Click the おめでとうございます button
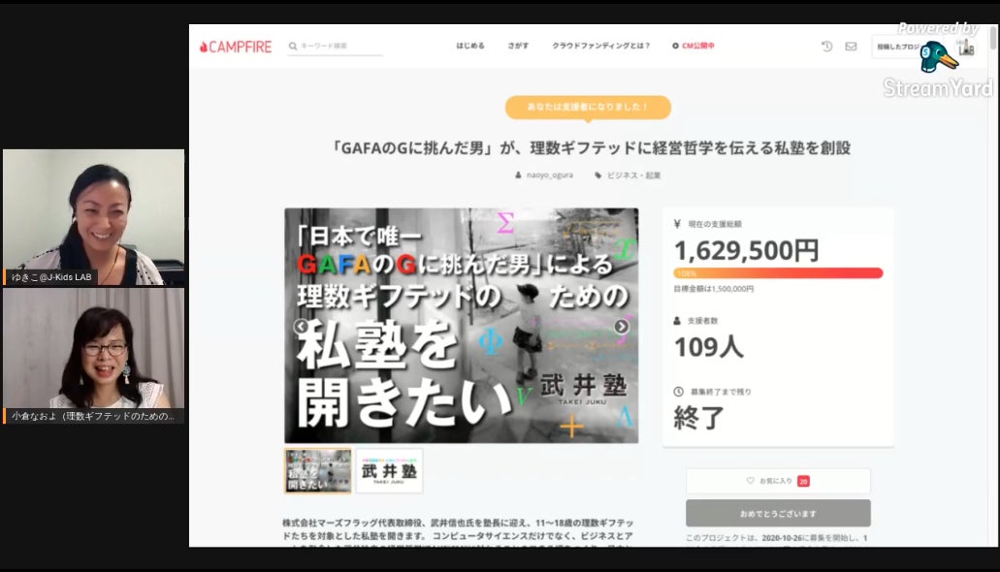1000x572 pixels. [778, 513]
